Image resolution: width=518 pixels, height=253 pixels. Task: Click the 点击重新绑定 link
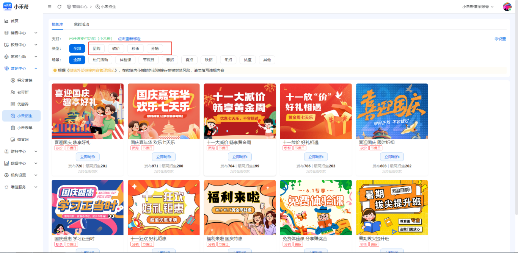129,39
